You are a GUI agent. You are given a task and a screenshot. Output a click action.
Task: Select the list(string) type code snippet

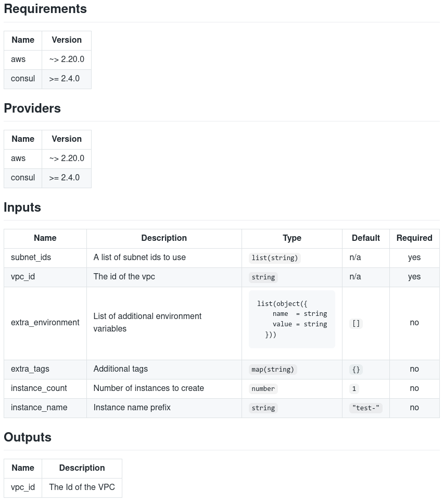pos(274,258)
